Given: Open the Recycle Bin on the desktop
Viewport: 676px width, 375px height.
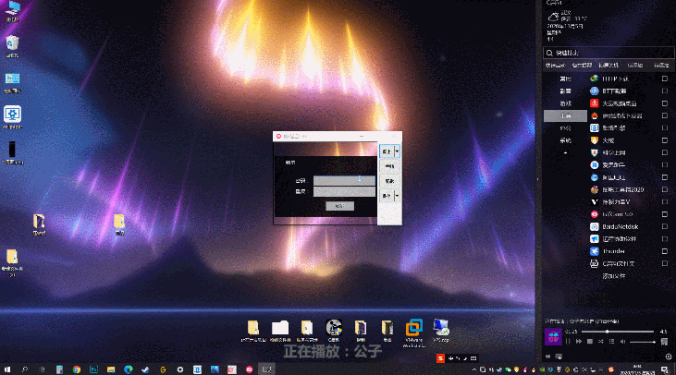Looking at the screenshot, I should pos(12,43).
